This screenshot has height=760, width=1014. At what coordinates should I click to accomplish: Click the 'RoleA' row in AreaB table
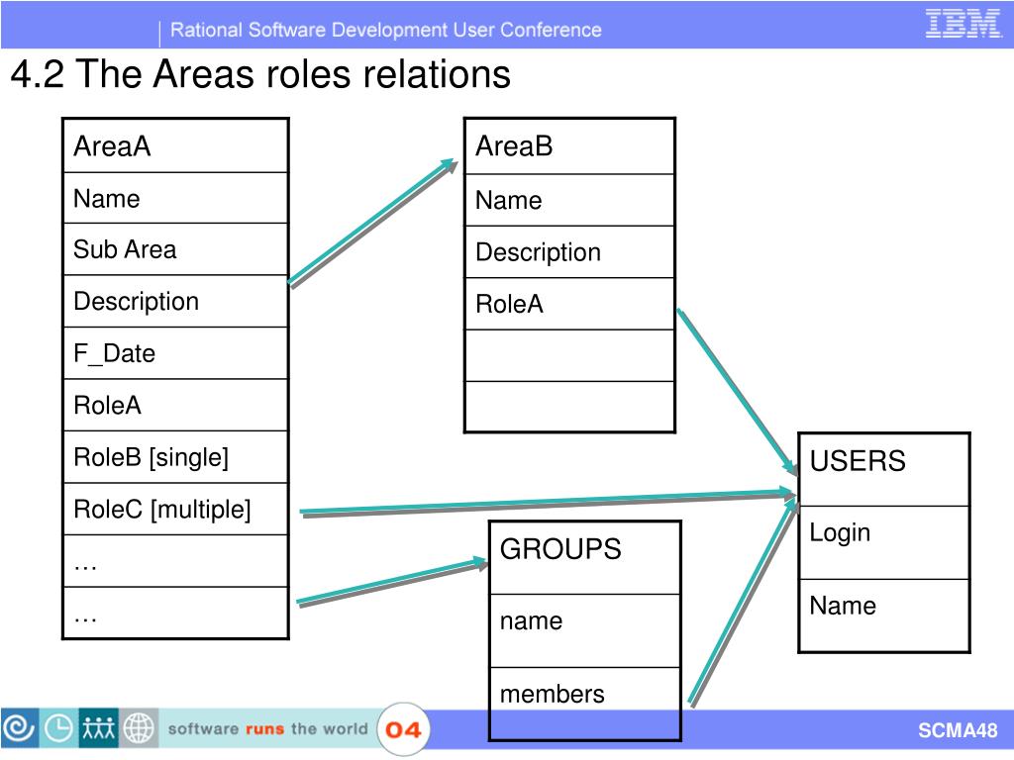pos(569,304)
